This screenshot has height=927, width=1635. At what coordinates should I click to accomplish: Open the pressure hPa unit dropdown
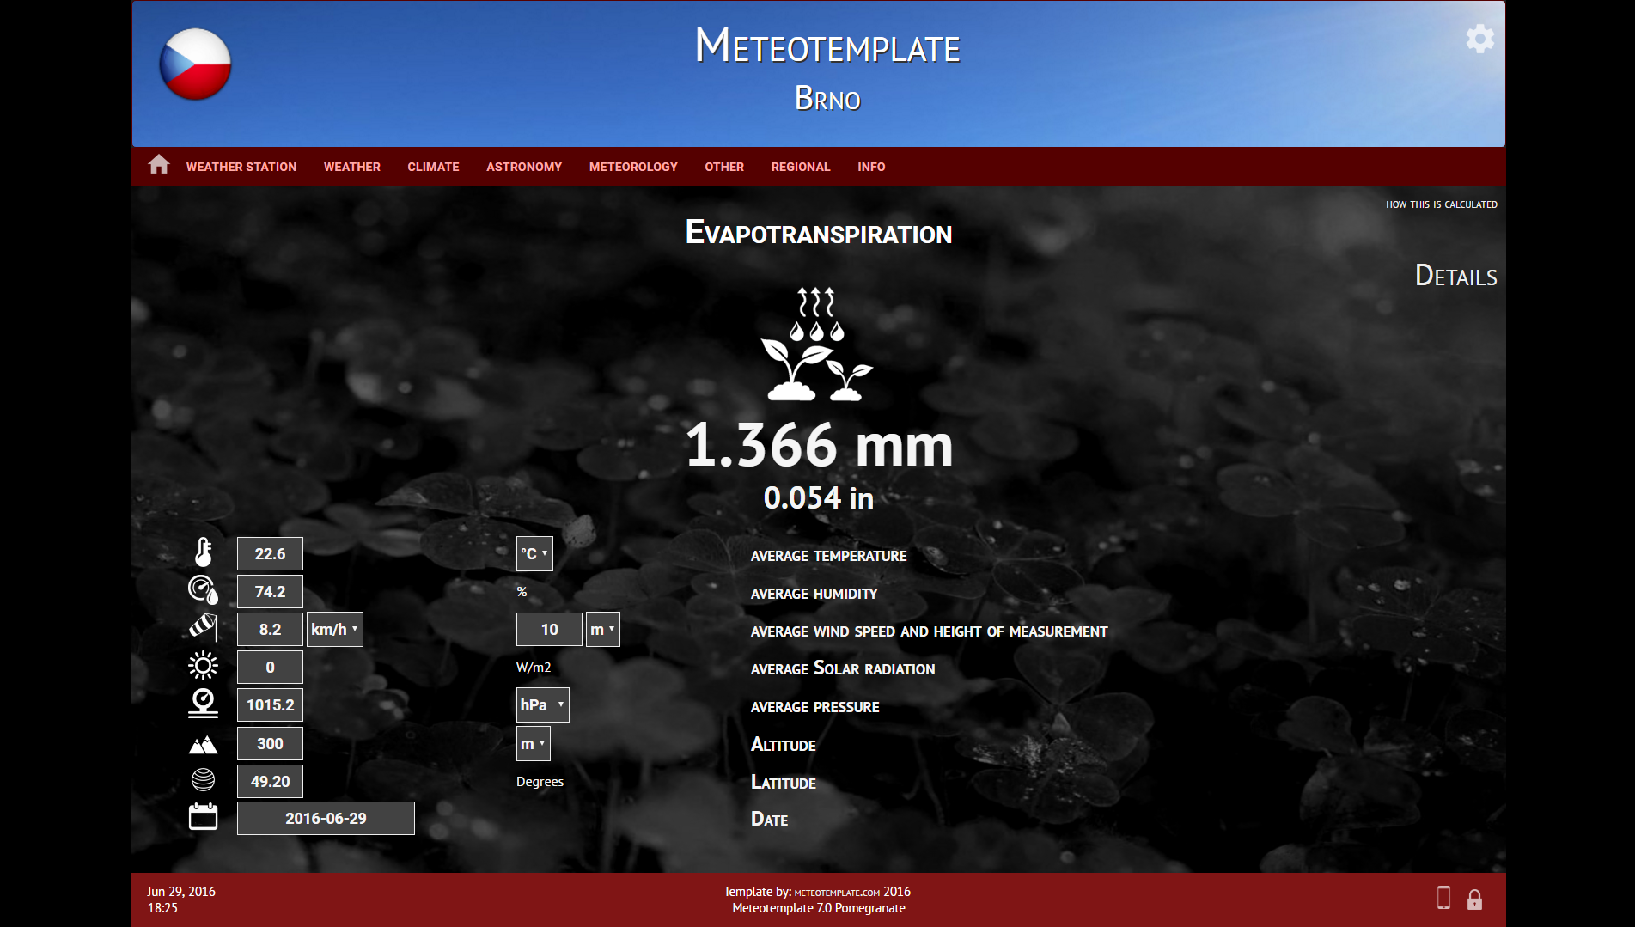[541, 704]
